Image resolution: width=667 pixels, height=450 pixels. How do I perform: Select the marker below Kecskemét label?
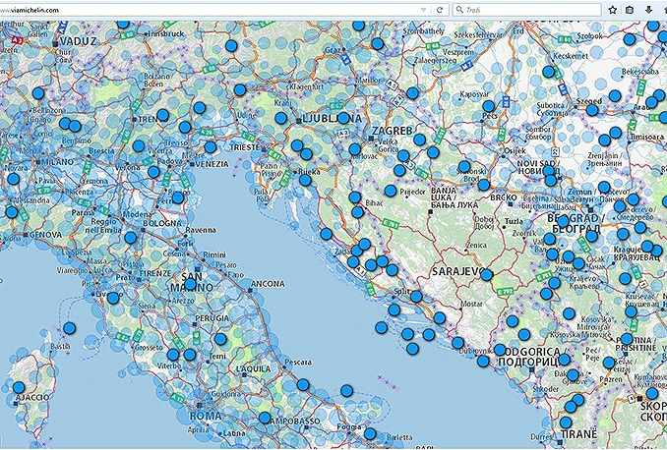point(548,72)
